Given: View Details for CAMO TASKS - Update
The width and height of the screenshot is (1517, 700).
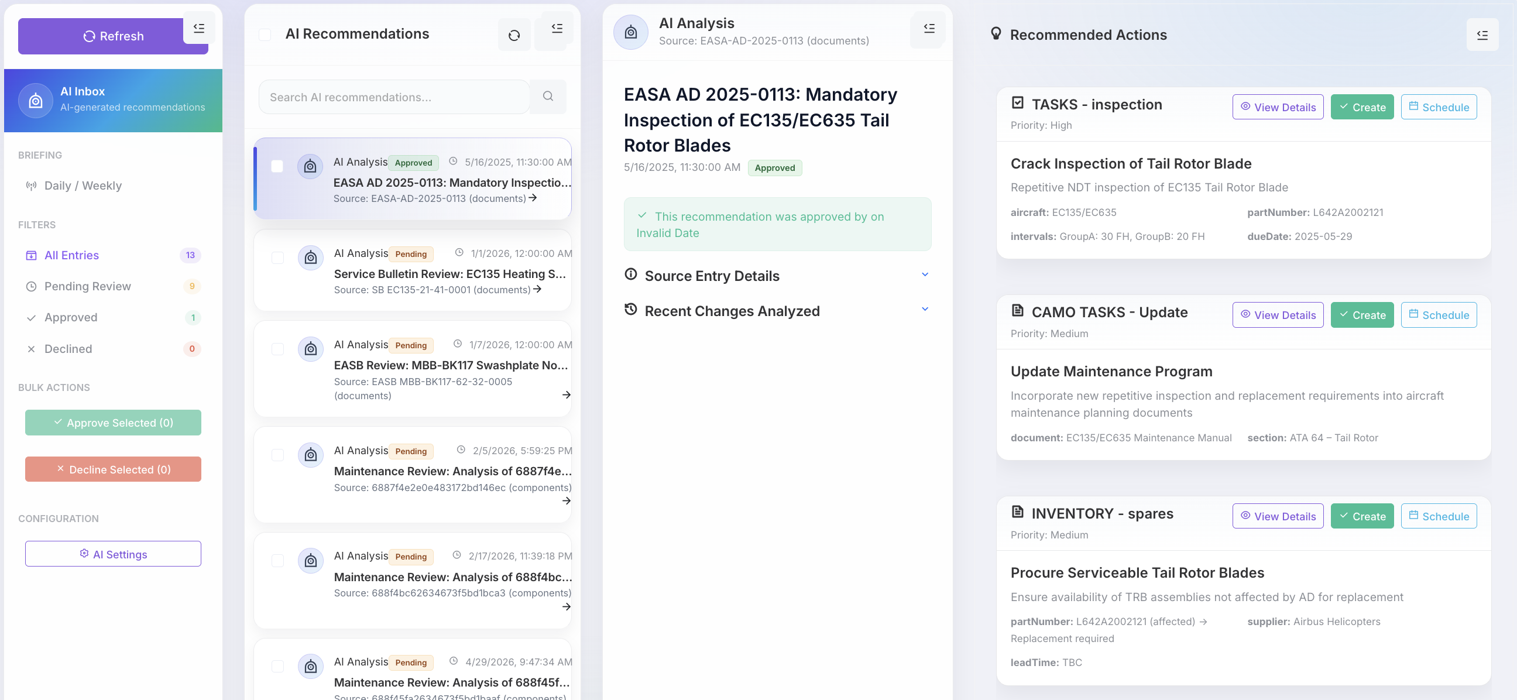Looking at the screenshot, I should [x=1278, y=315].
